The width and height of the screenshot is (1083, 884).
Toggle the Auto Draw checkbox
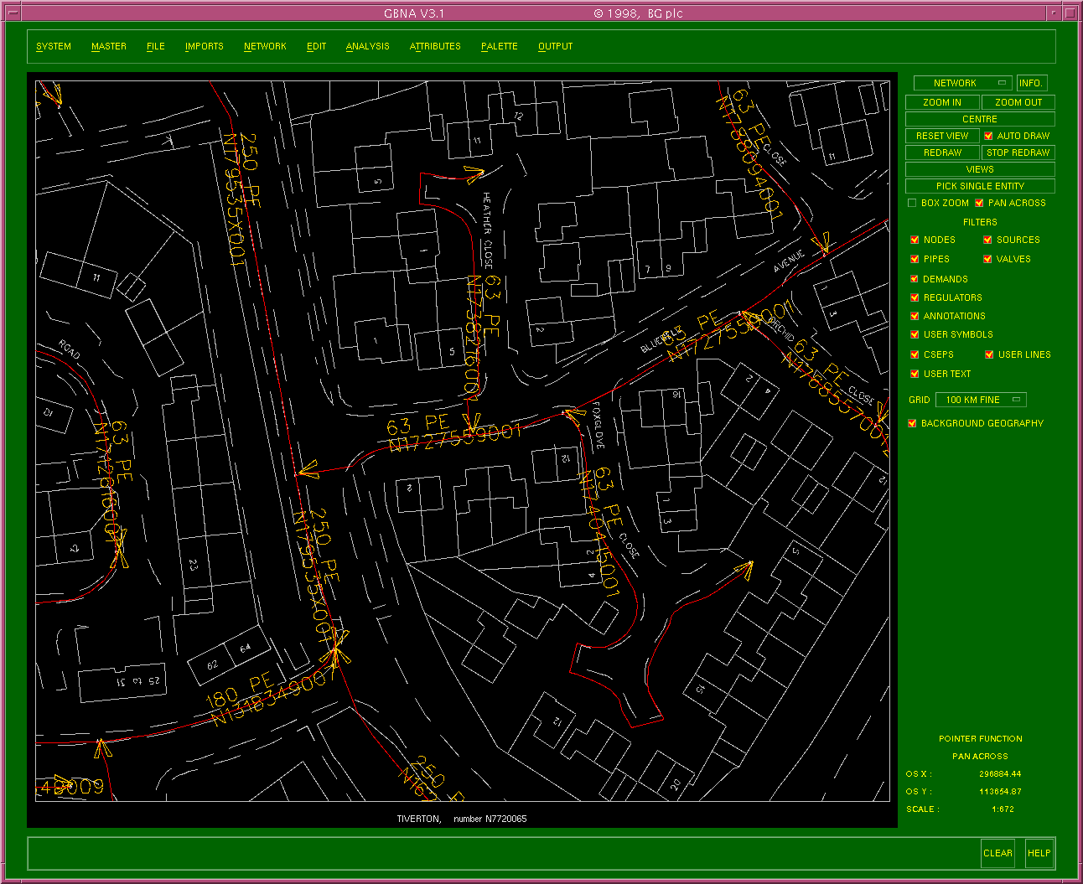click(x=988, y=136)
